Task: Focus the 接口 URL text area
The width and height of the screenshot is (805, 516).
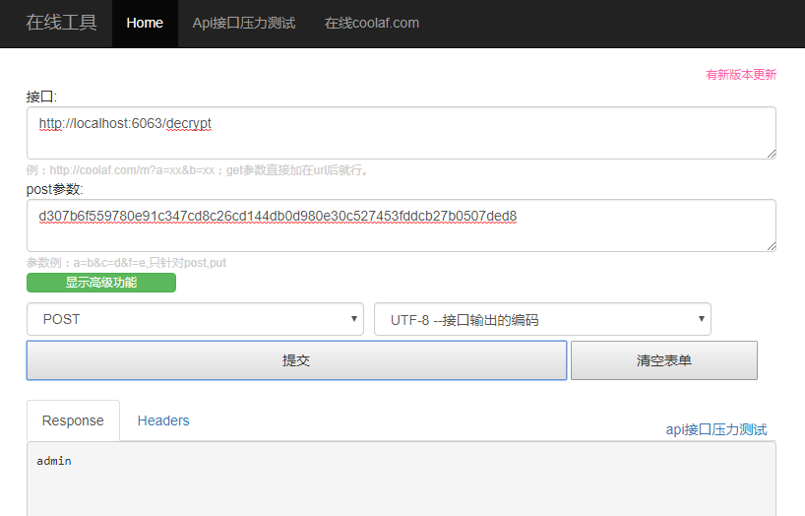Action: click(401, 133)
